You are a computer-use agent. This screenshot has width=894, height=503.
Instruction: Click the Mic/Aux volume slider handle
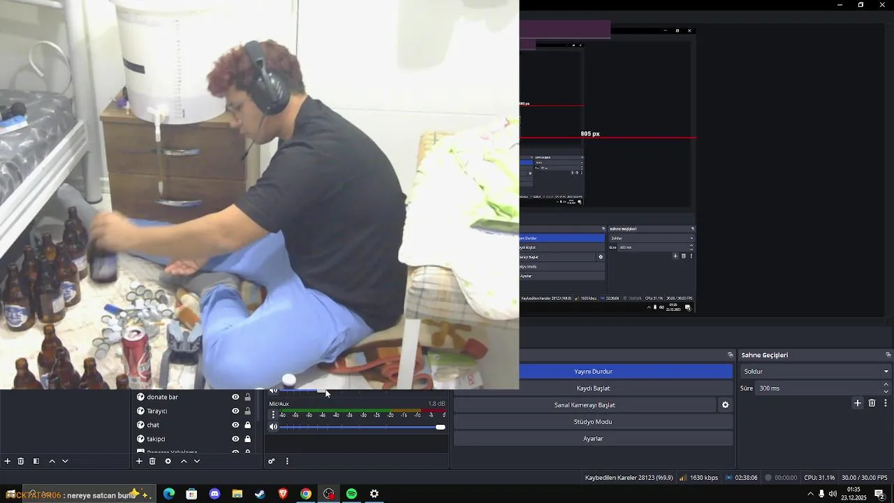(440, 427)
